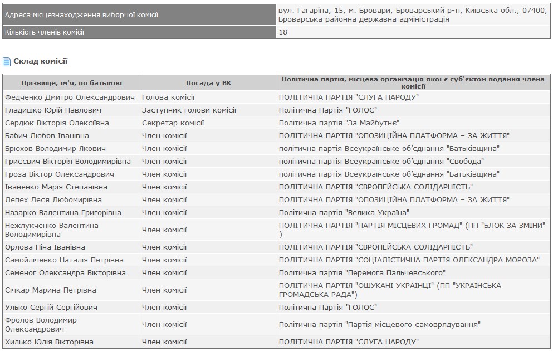The width and height of the screenshot is (553, 351).
Task: Select 'Нежлукченко Валентина Володимирівна' name
Action: tap(52, 230)
